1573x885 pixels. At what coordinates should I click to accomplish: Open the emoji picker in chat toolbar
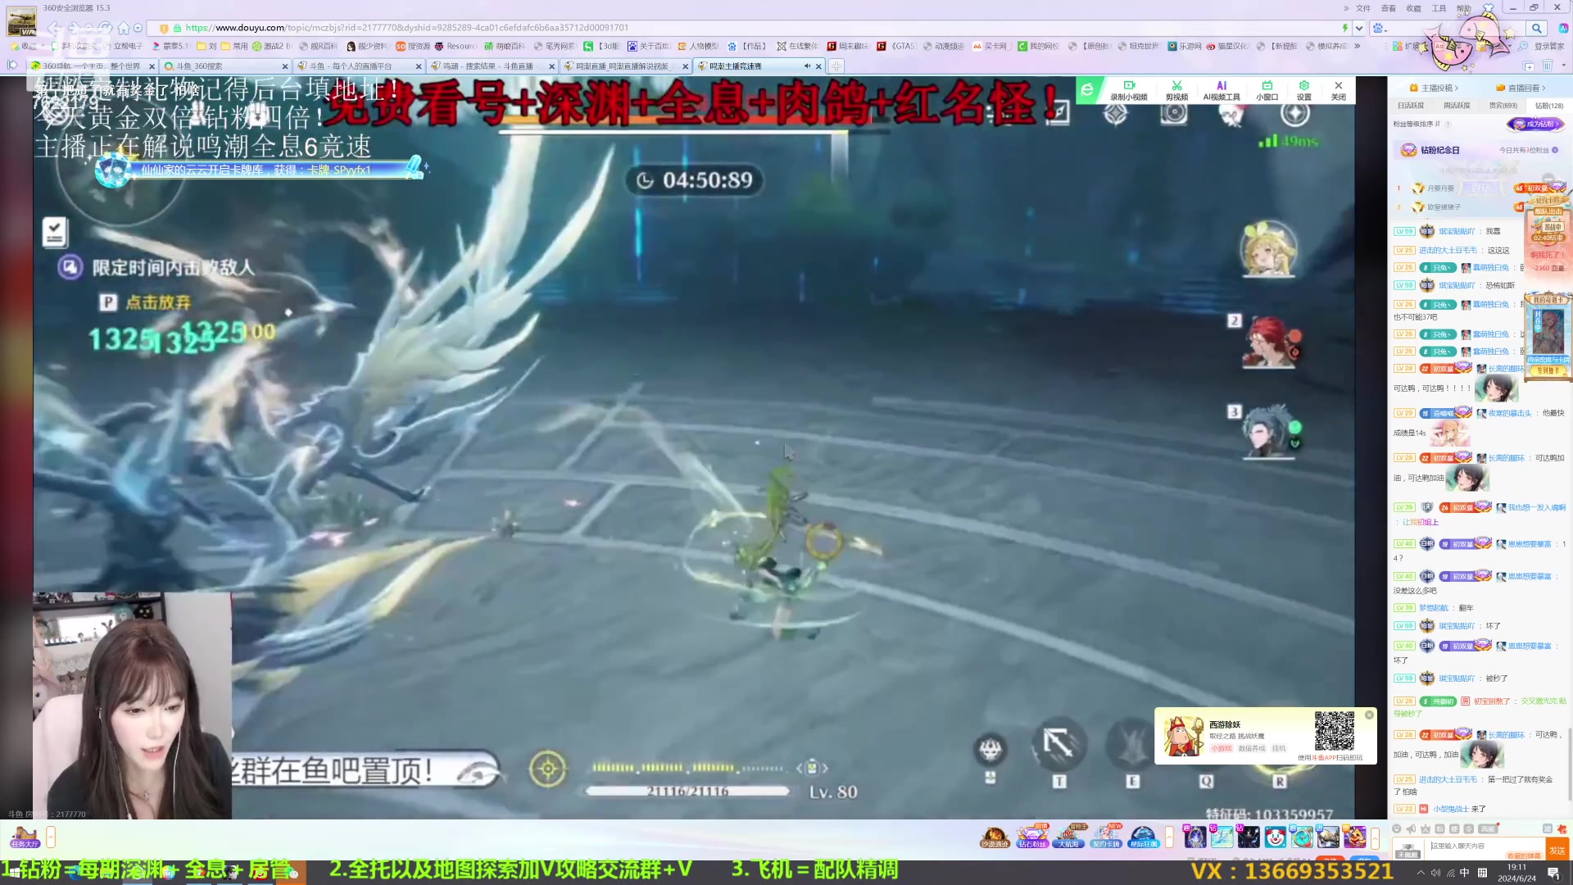click(1397, 828)
